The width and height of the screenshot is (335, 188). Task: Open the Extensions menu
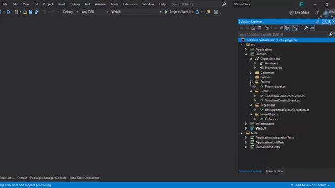click(x=130, y=4)
